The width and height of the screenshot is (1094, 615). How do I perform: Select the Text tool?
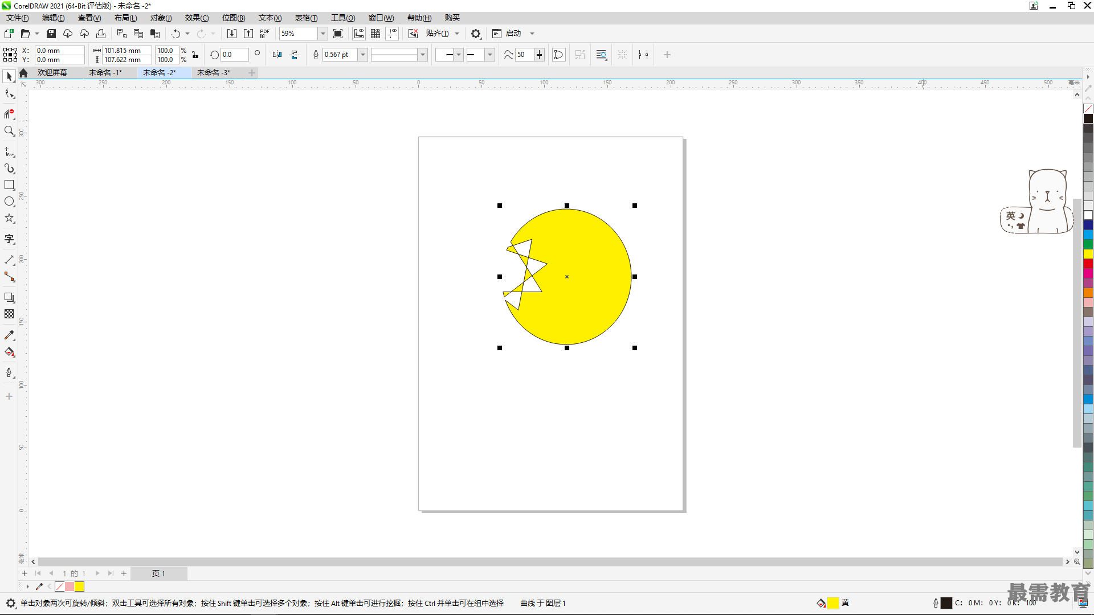click(9, 239)
